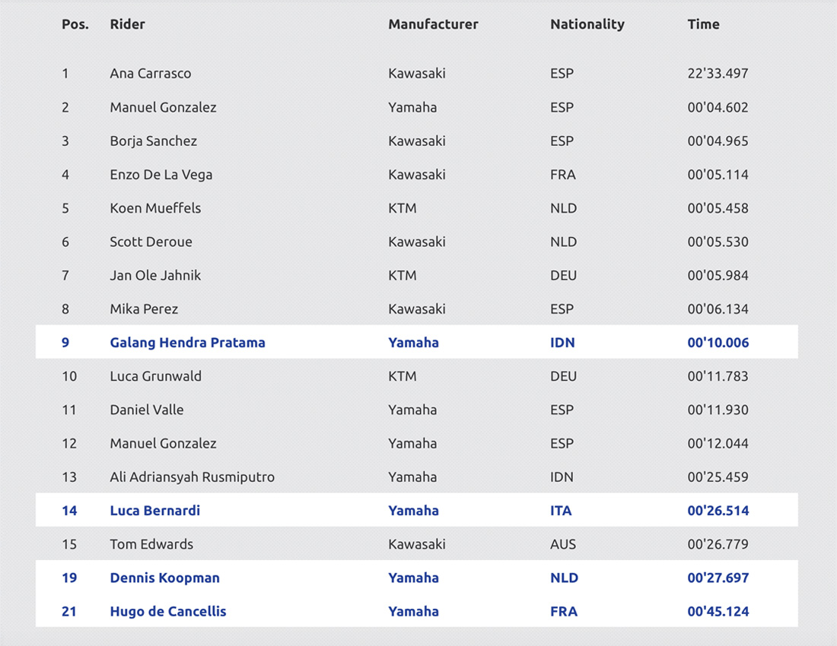Click Koen Mueffels rider entry
Screen dimensions: 837x646
point(155,208)
